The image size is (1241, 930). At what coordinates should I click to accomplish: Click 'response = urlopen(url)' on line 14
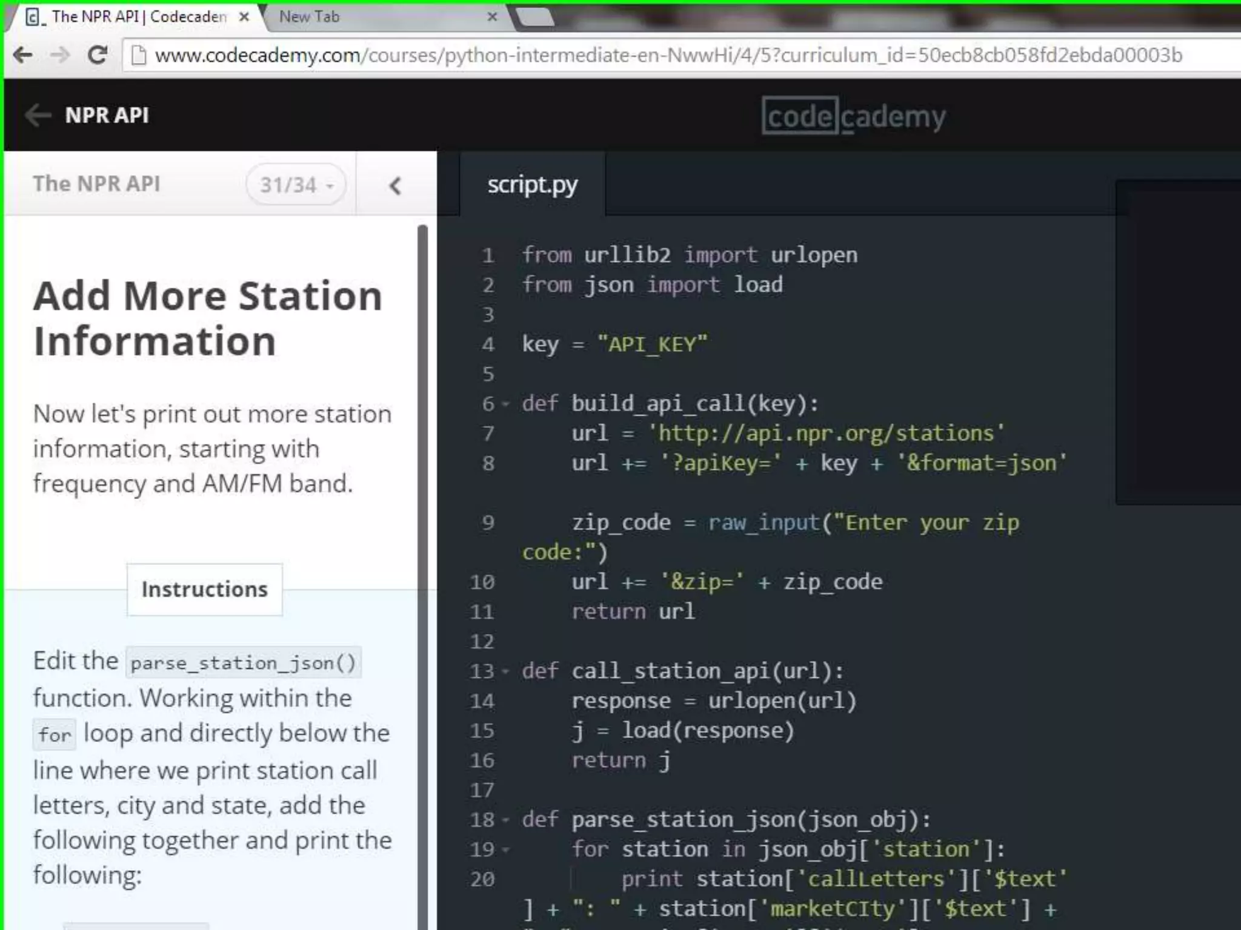[x=714, y=701]
